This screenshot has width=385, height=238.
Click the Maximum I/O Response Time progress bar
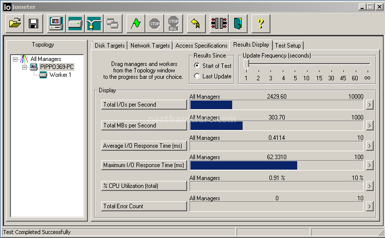(276, 166)
